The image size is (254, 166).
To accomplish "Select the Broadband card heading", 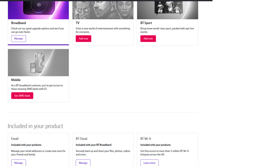I will [x=19, y=23].
